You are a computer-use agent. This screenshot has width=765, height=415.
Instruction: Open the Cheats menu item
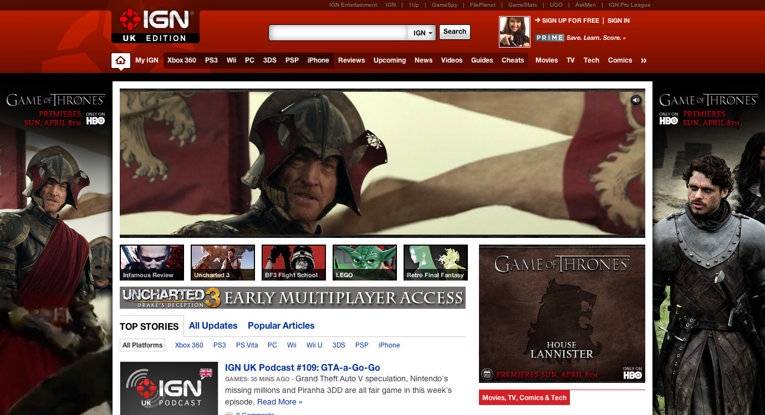click(513, 60)
